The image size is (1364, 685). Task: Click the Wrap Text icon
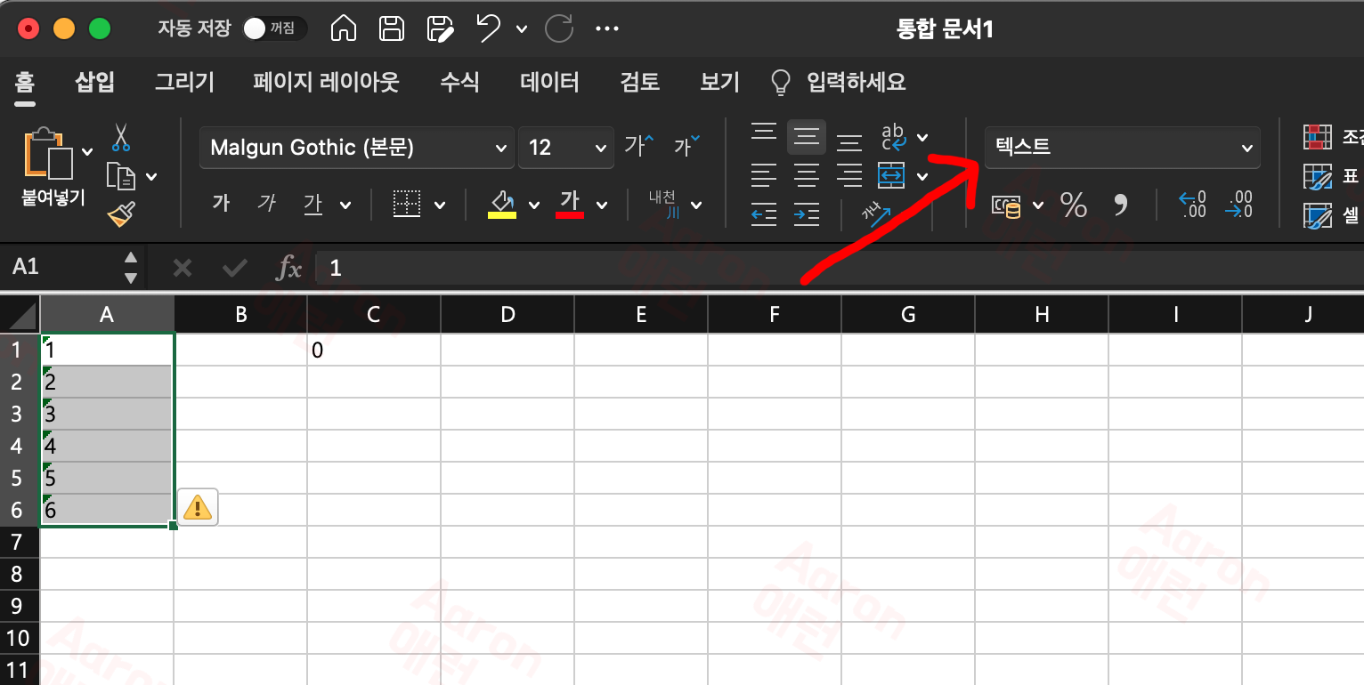pos(893,137)
